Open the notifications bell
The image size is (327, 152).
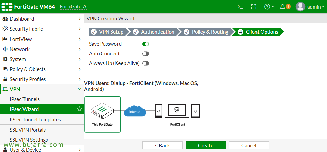(x=283, y=7)
